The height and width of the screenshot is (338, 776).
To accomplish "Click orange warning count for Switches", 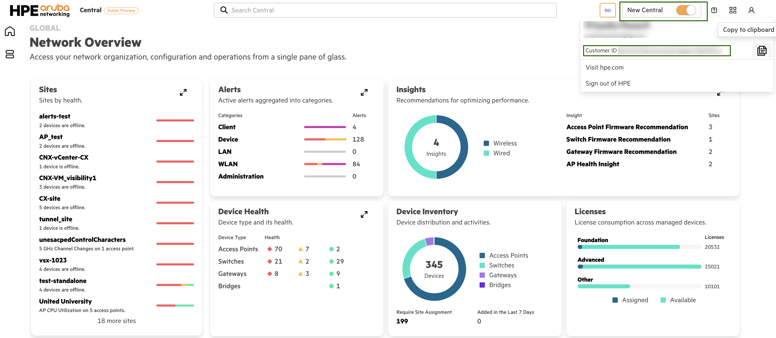I will click(304, 261).
